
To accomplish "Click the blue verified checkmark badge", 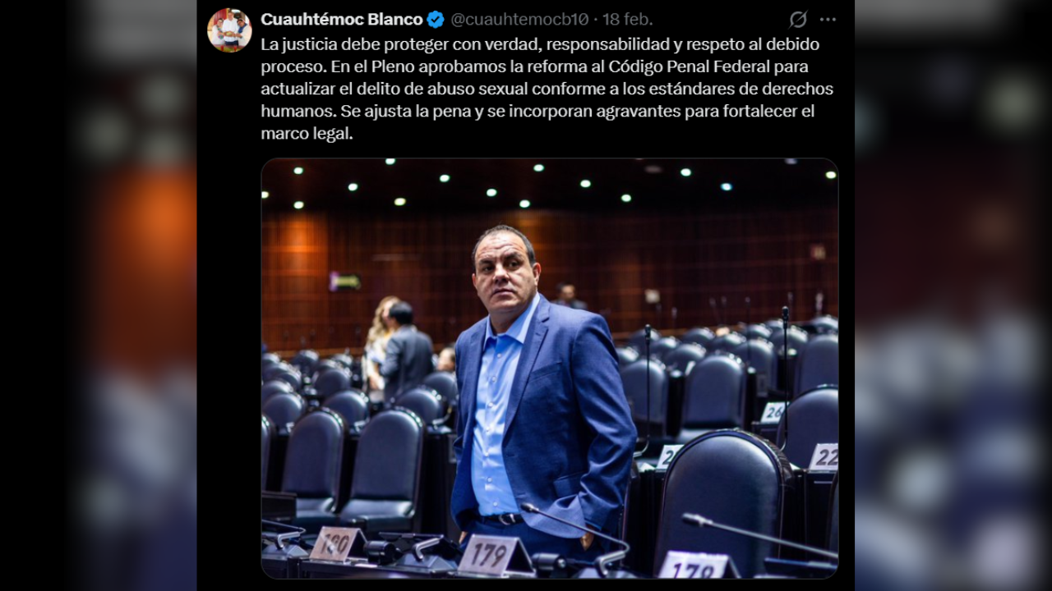I will [x=436, y=20].
